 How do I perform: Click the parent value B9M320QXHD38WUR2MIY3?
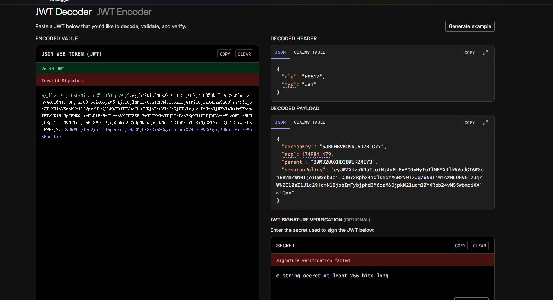coord(343,162)
